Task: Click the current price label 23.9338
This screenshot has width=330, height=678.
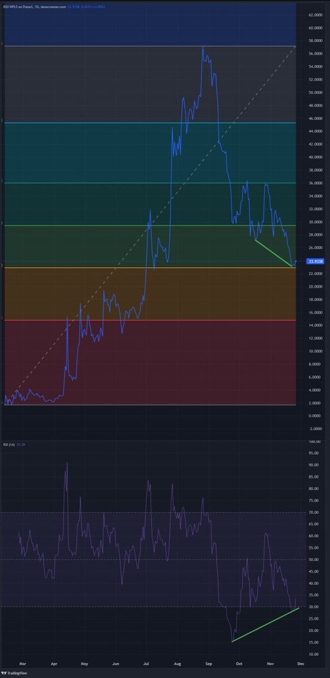Action: (315, 261)
